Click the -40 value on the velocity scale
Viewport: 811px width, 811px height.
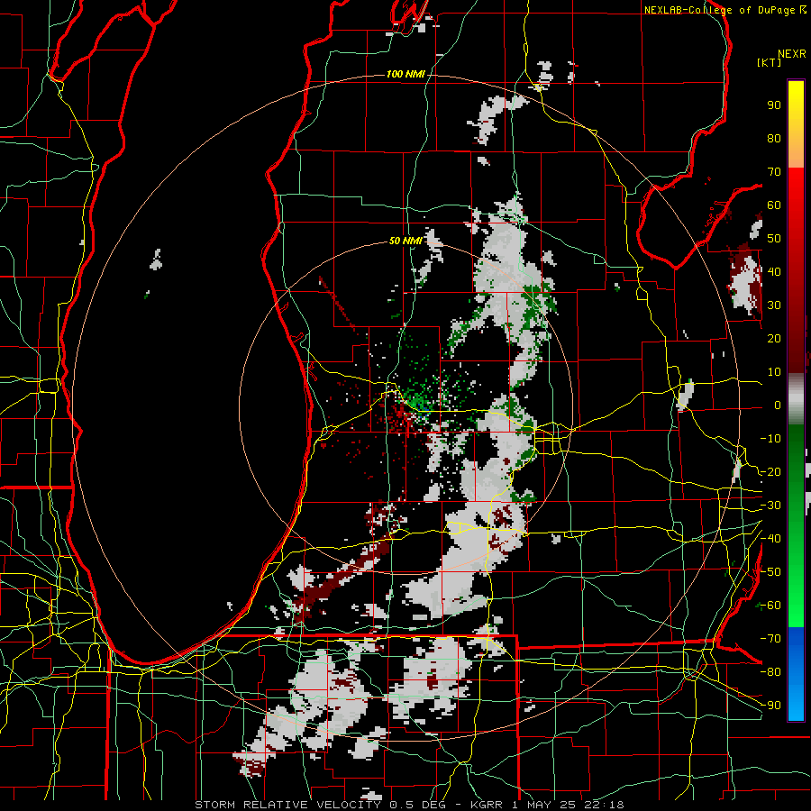770,539
